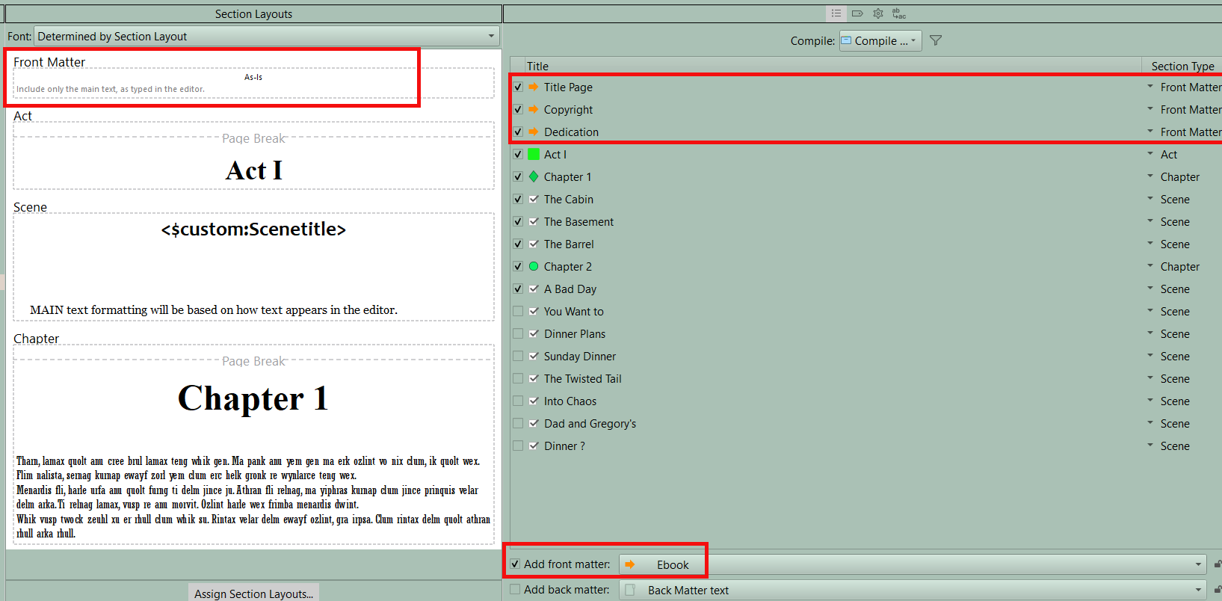The height and width of the screenshot is (601, 1222).
Task: Open the Metadata tag tab icon
Action: tap(857, 13)
